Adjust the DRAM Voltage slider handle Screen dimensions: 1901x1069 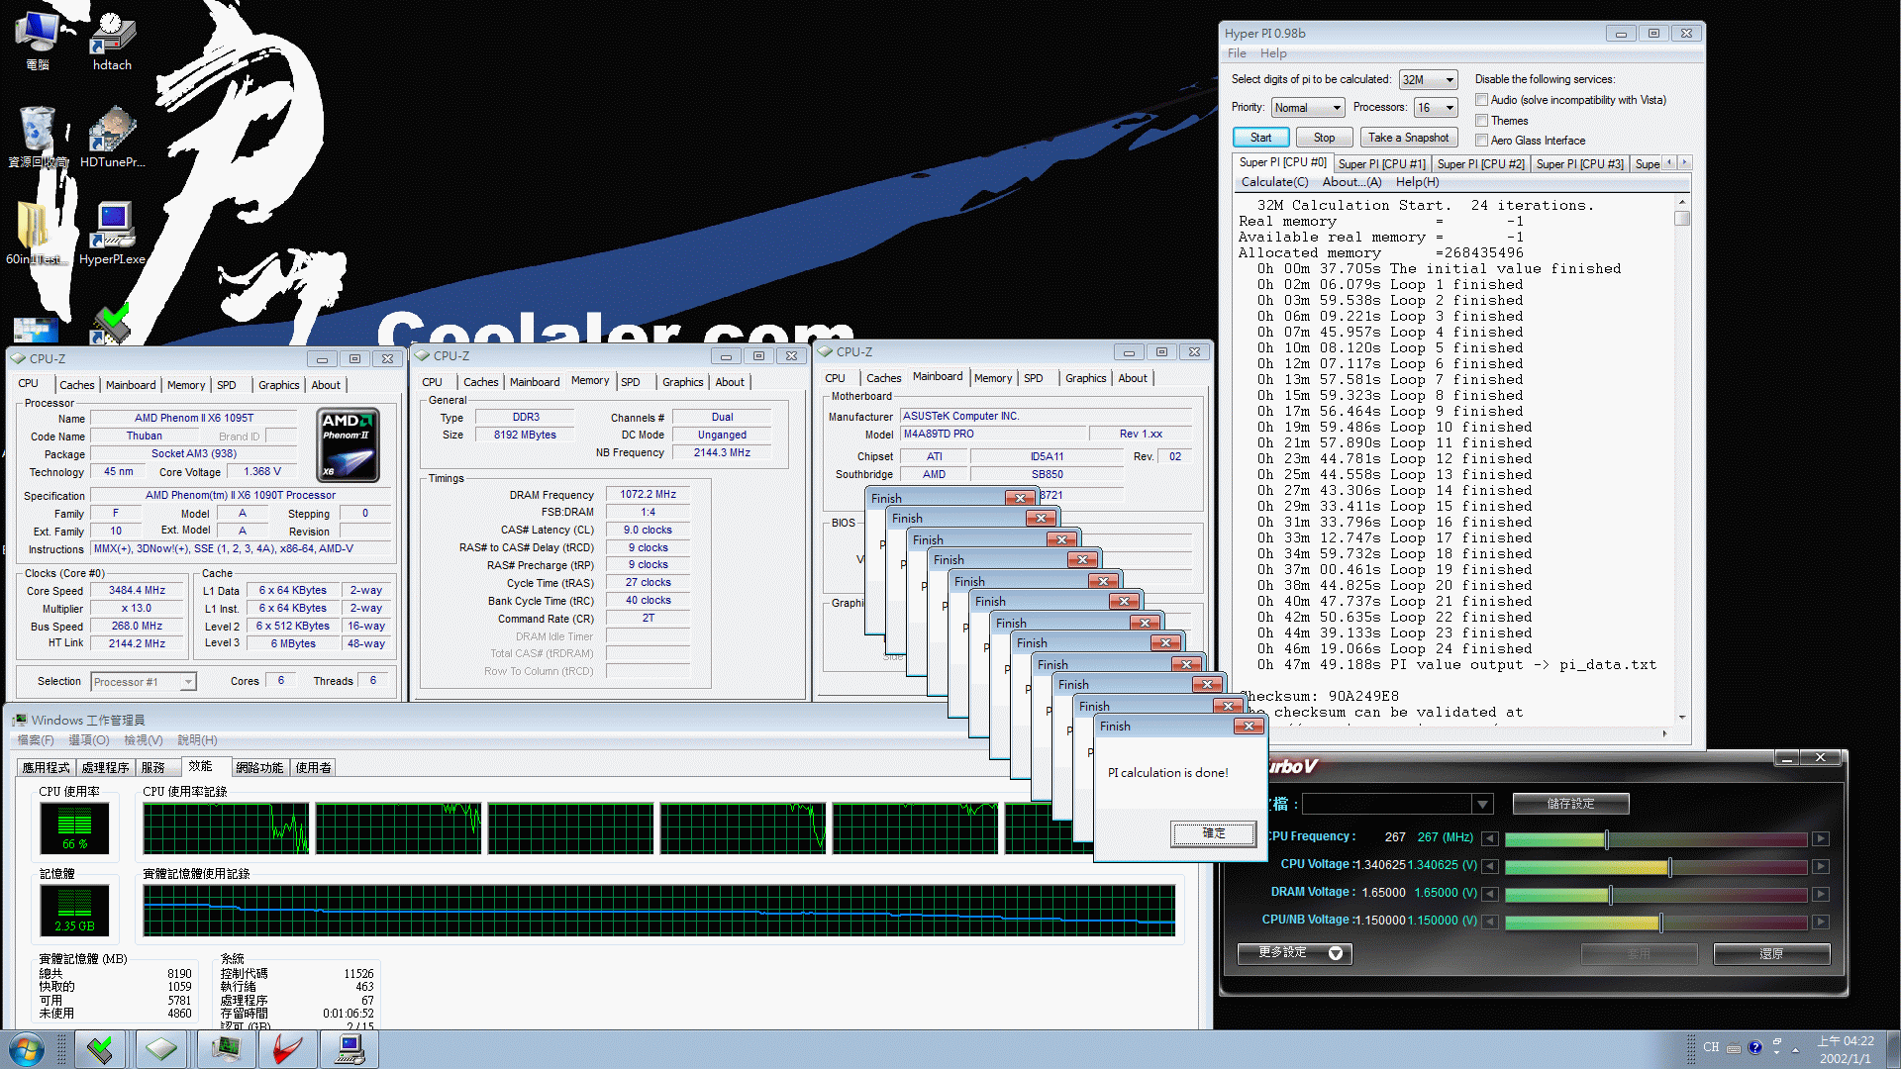point(1610,895)
